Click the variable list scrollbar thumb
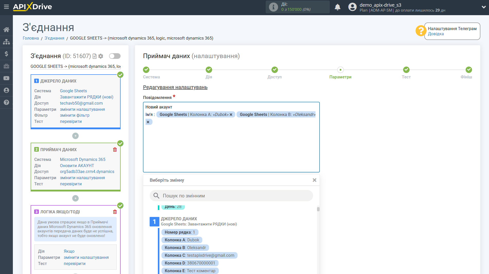 click(x=318, y=209)
